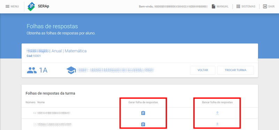Click the Baixar folha de respostas header
This screenshot has width=279, height=130.
[x=217, y=102]
